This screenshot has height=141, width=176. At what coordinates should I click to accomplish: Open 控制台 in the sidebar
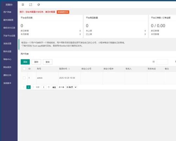(x=9, y=5)
